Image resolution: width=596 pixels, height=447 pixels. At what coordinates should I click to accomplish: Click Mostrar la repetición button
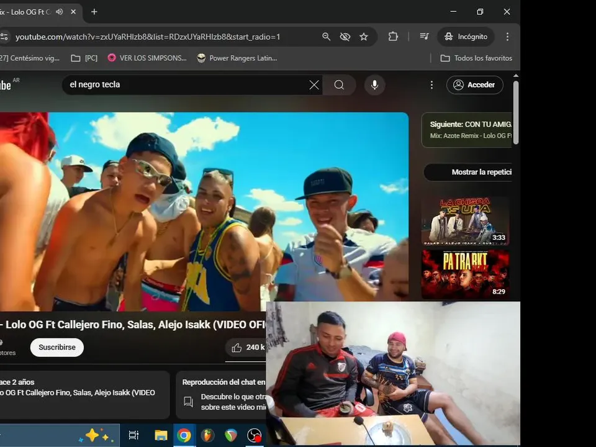[x=468, y=172]
